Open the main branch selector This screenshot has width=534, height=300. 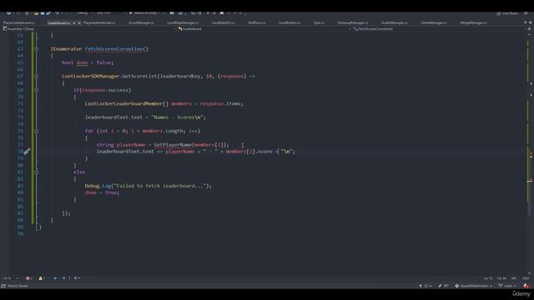click(x=507, y=286)
